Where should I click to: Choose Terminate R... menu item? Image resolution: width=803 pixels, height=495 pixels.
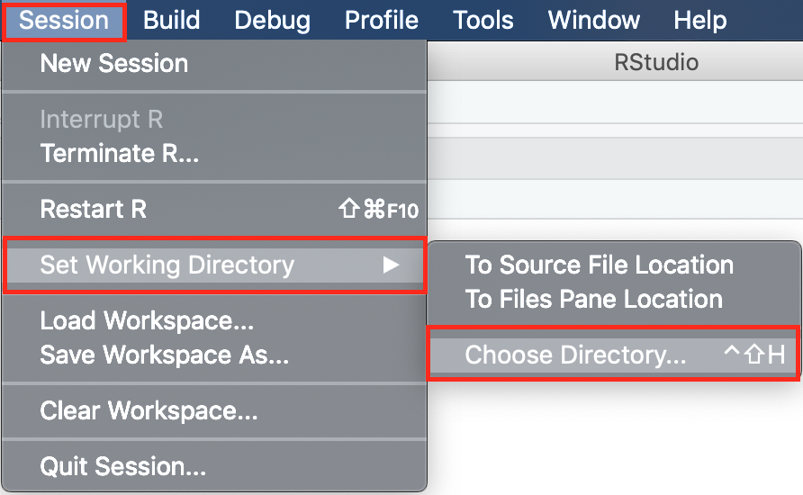[119, 154]
